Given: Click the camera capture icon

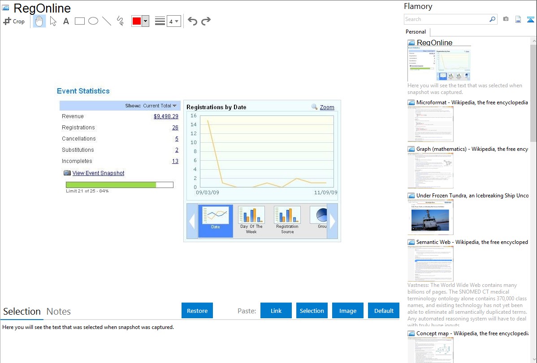Looking at the screenshot, I should click(506, 19).
